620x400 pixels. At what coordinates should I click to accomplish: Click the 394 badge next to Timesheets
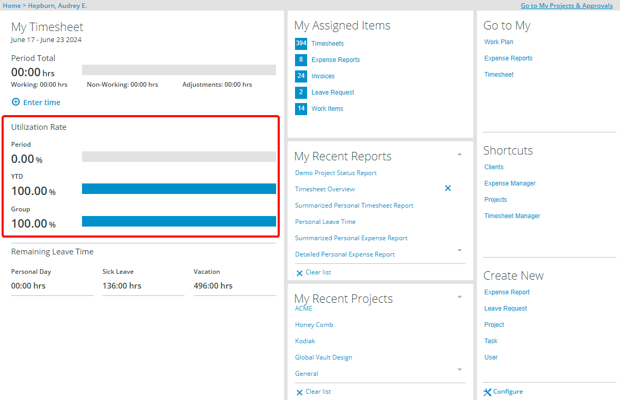coord(301,44)
